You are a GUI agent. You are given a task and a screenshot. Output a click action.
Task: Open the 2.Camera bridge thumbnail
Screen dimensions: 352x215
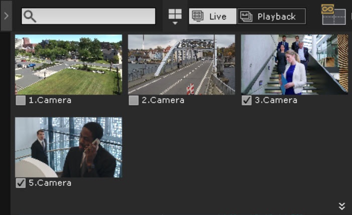tap(181, 65)
